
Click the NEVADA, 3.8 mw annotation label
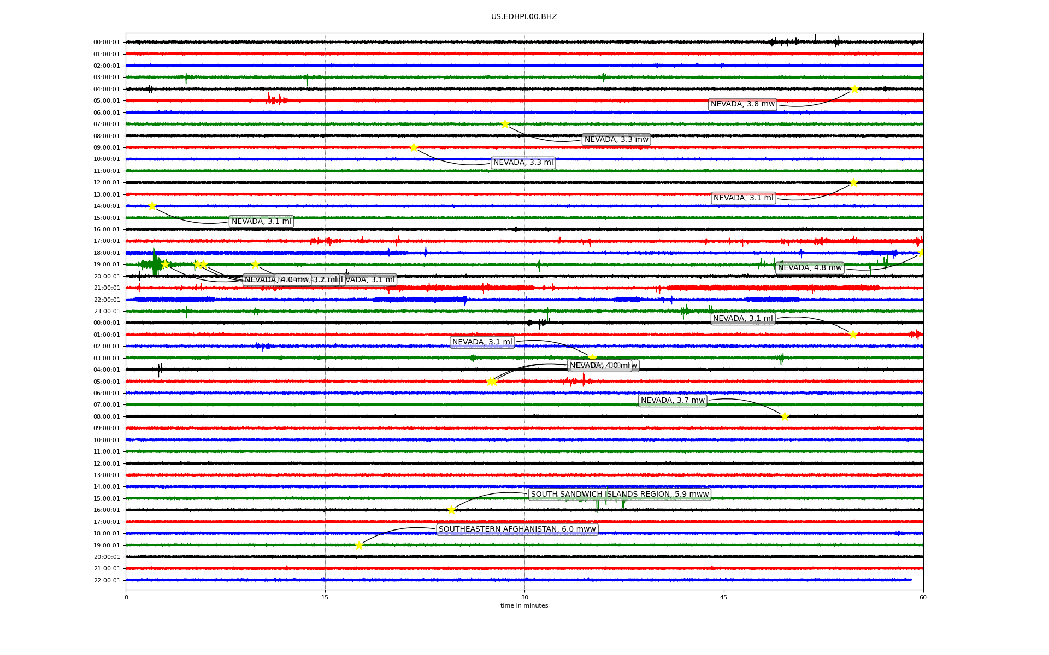pyautogui.click(x=742, y=104)
